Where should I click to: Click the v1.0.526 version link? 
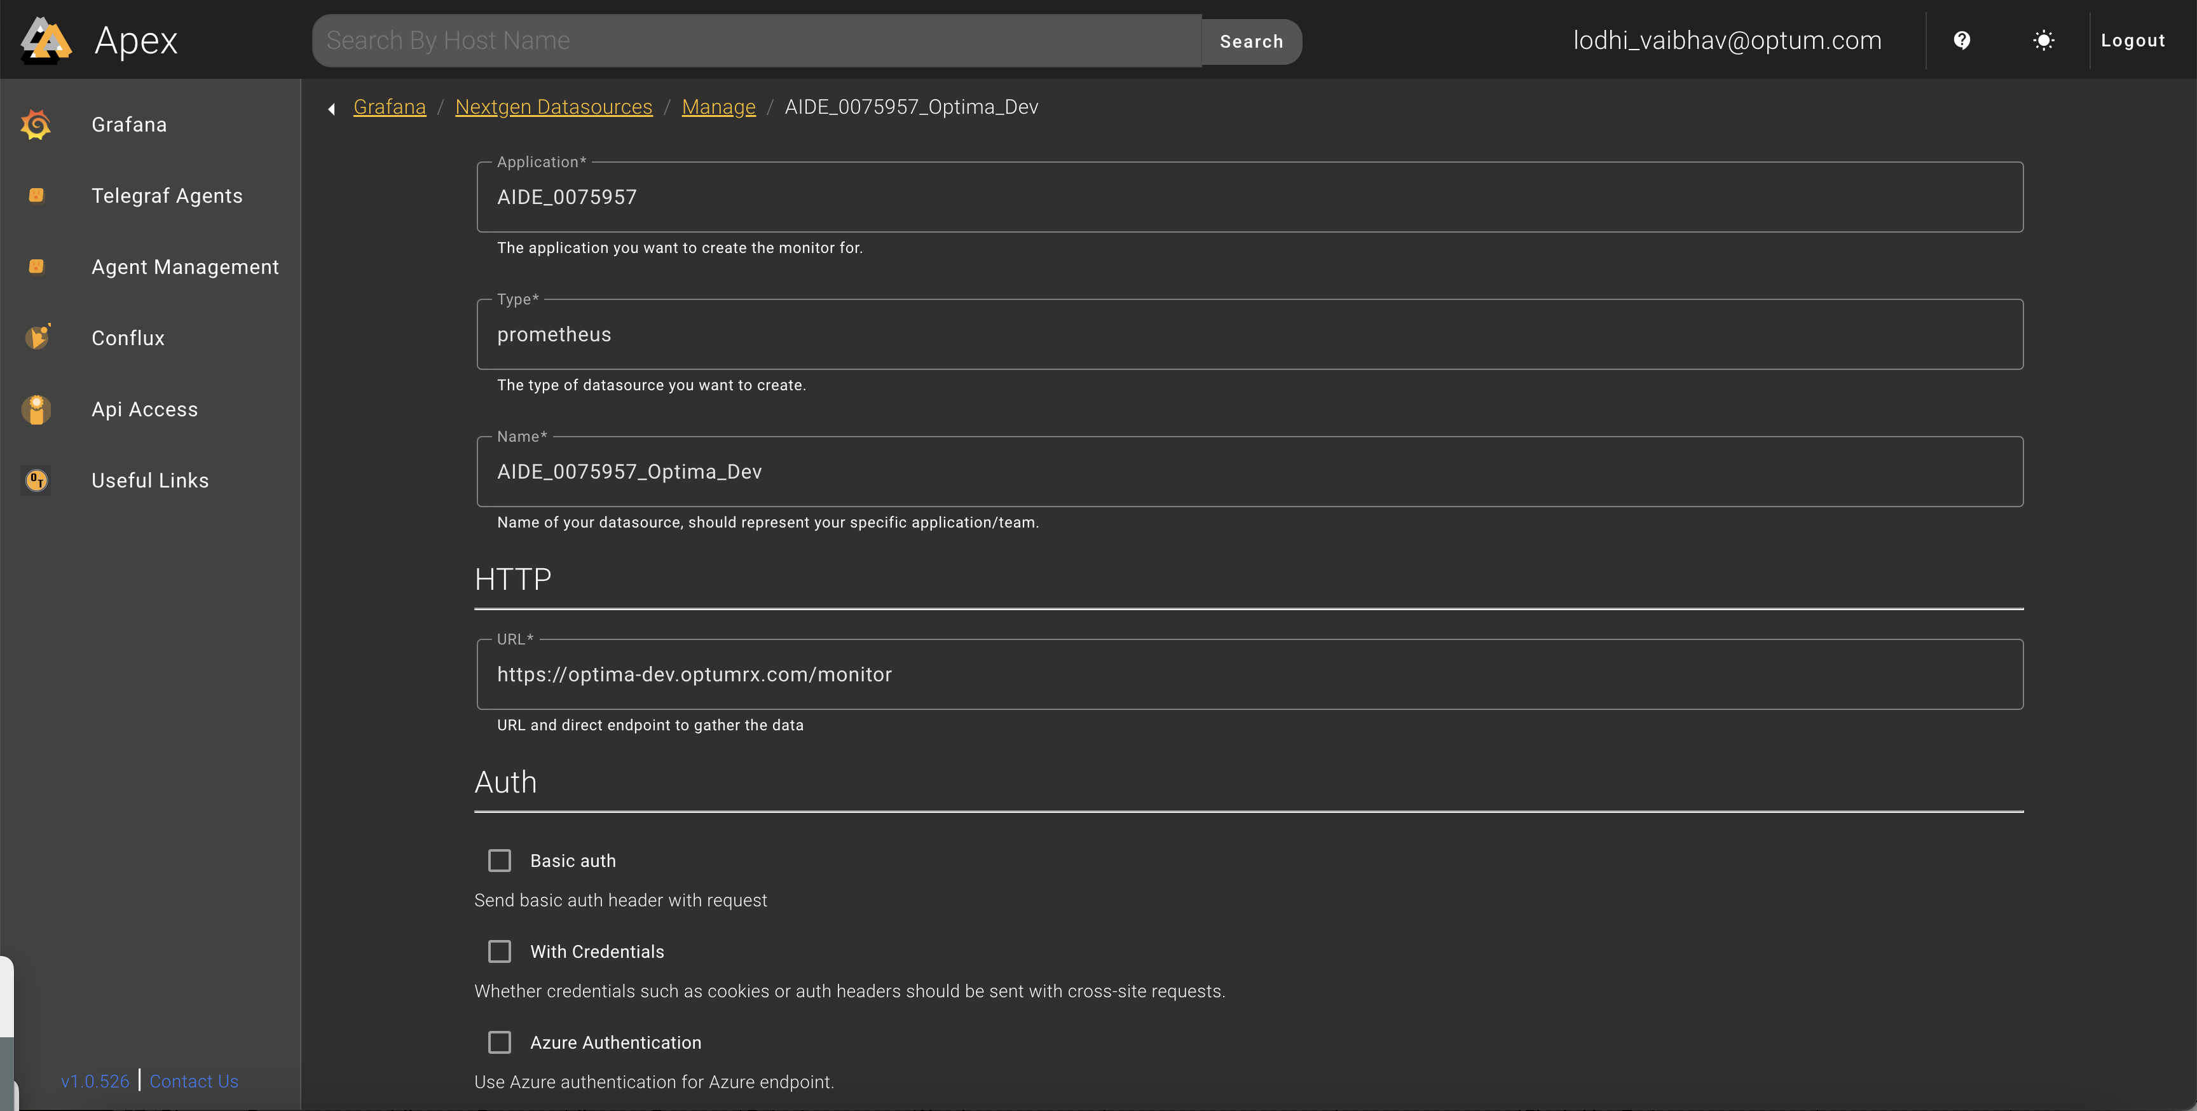[95, 1081]
